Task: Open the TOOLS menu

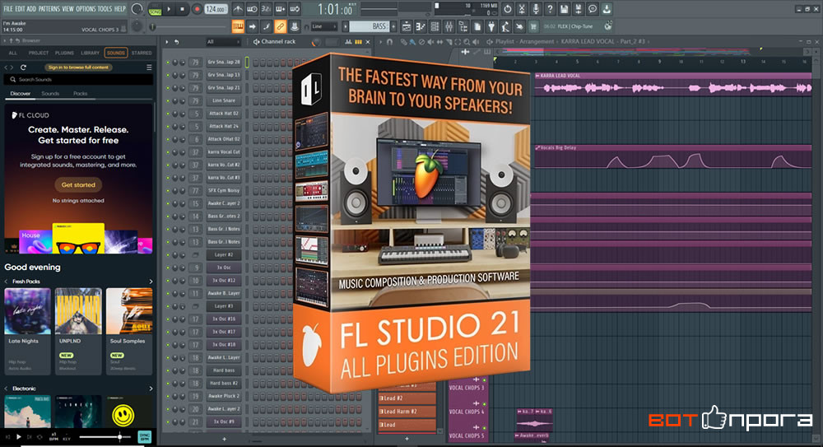Action: [x=105, y=9]
